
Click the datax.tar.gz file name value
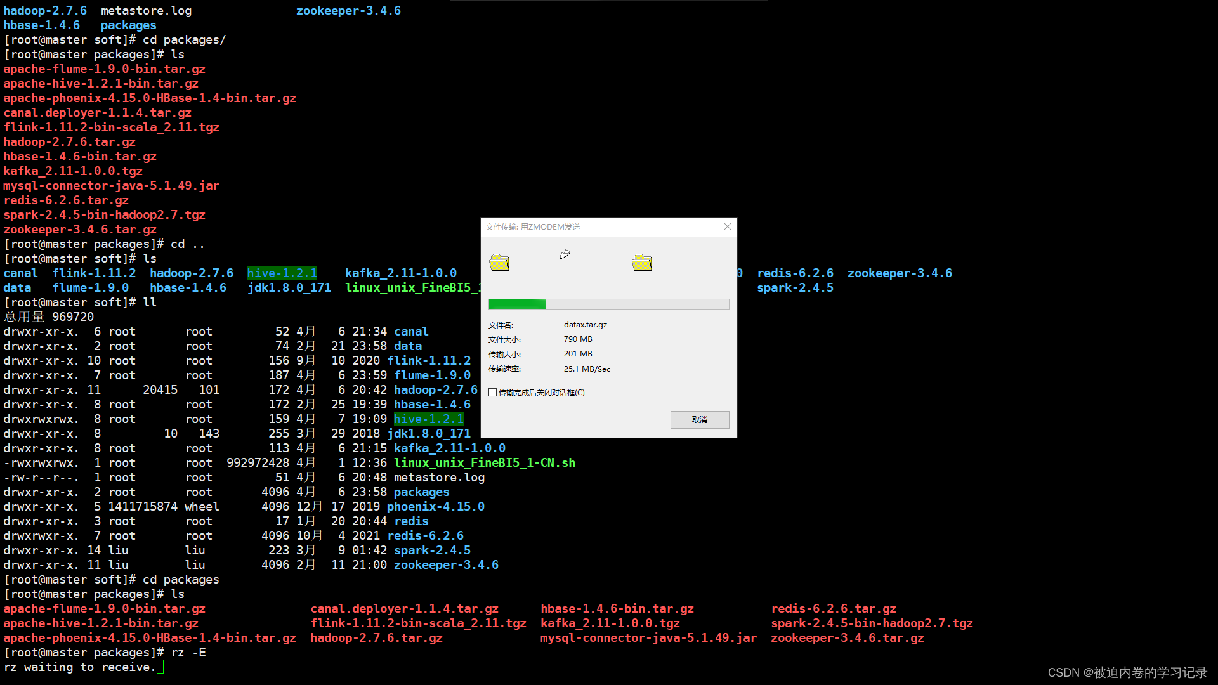pyautogui.click(x=586, y=325)
